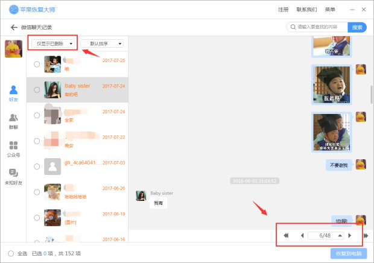Open the 菜单 menu
Viewport: 374px width, 263px height.
[330, 10]
